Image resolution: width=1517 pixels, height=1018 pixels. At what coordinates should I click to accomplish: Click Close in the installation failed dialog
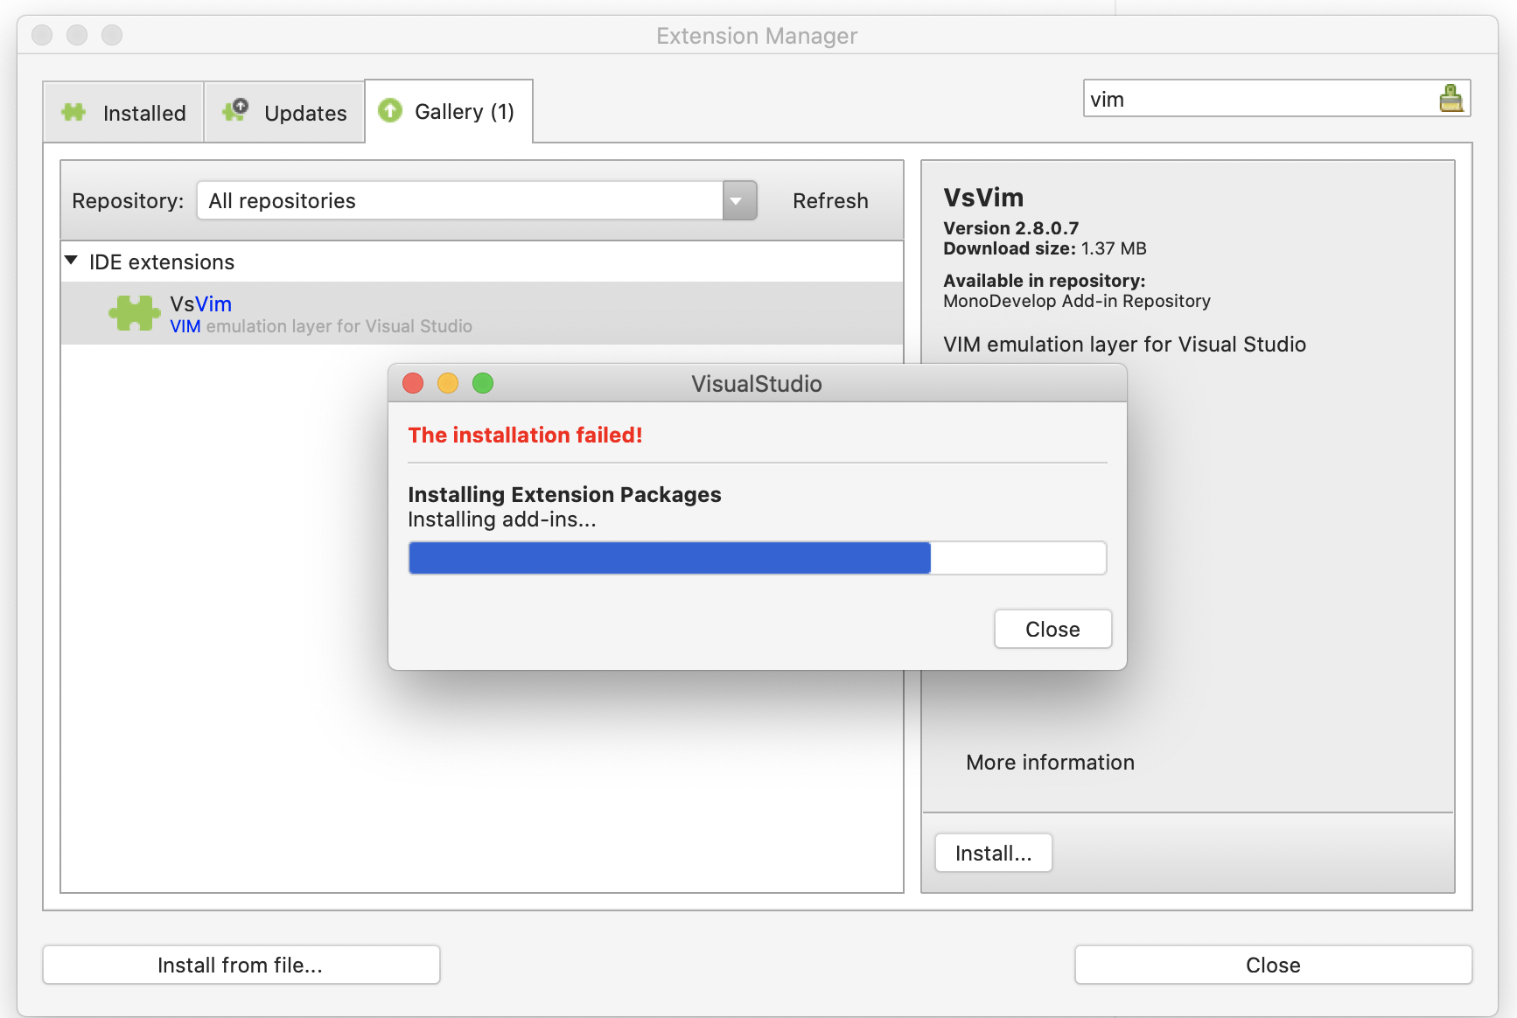1052,630
